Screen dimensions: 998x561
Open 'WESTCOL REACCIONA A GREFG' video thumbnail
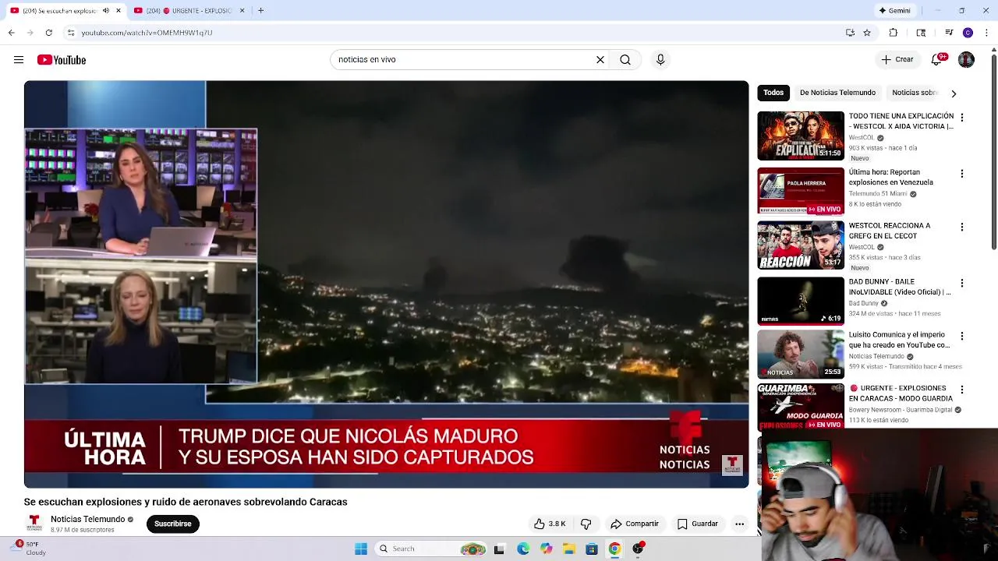(x=801, y=245)
